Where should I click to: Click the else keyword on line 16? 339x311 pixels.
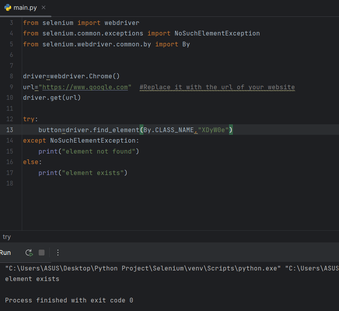click(30, 162)
